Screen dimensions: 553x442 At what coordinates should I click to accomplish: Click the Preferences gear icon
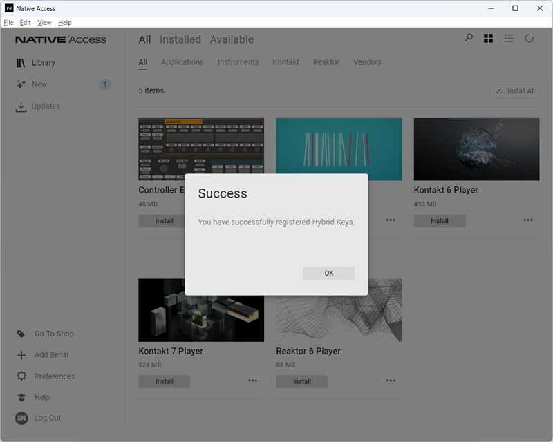[x=21, y=376]
